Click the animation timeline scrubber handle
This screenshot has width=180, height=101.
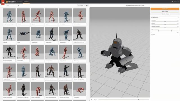click(x=139, y=99)
